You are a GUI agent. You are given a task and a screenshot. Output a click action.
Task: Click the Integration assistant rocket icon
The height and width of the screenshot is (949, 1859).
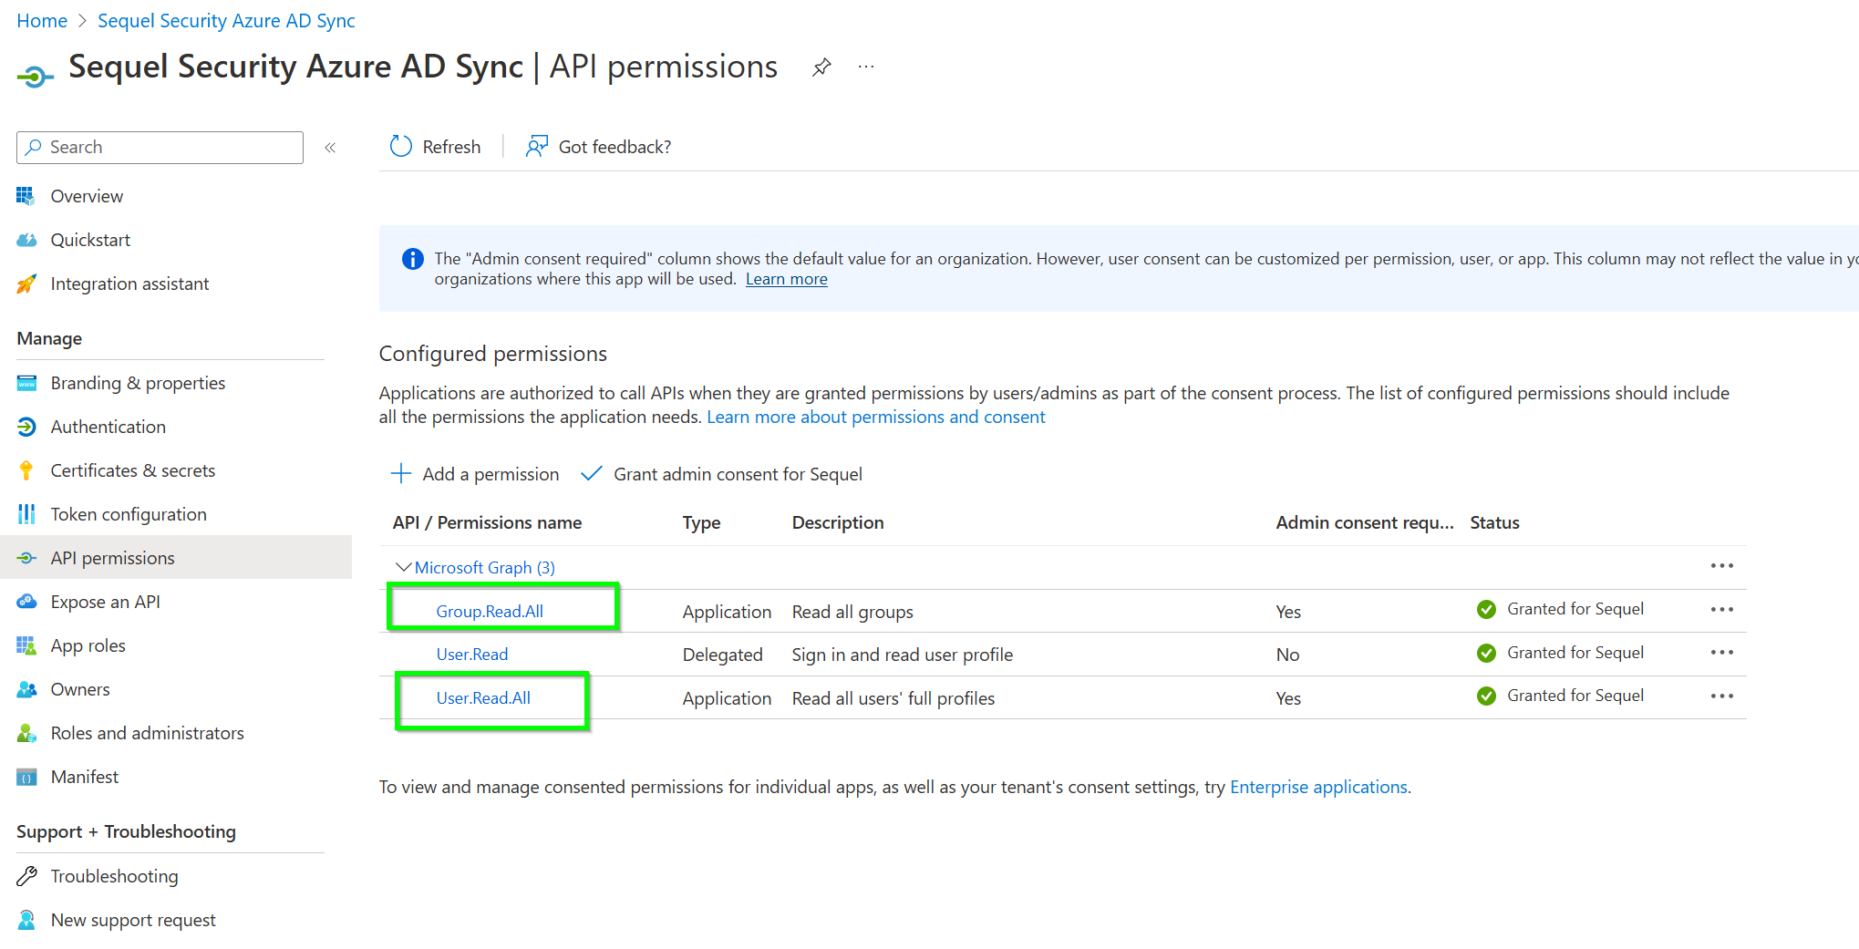(26, 284)
